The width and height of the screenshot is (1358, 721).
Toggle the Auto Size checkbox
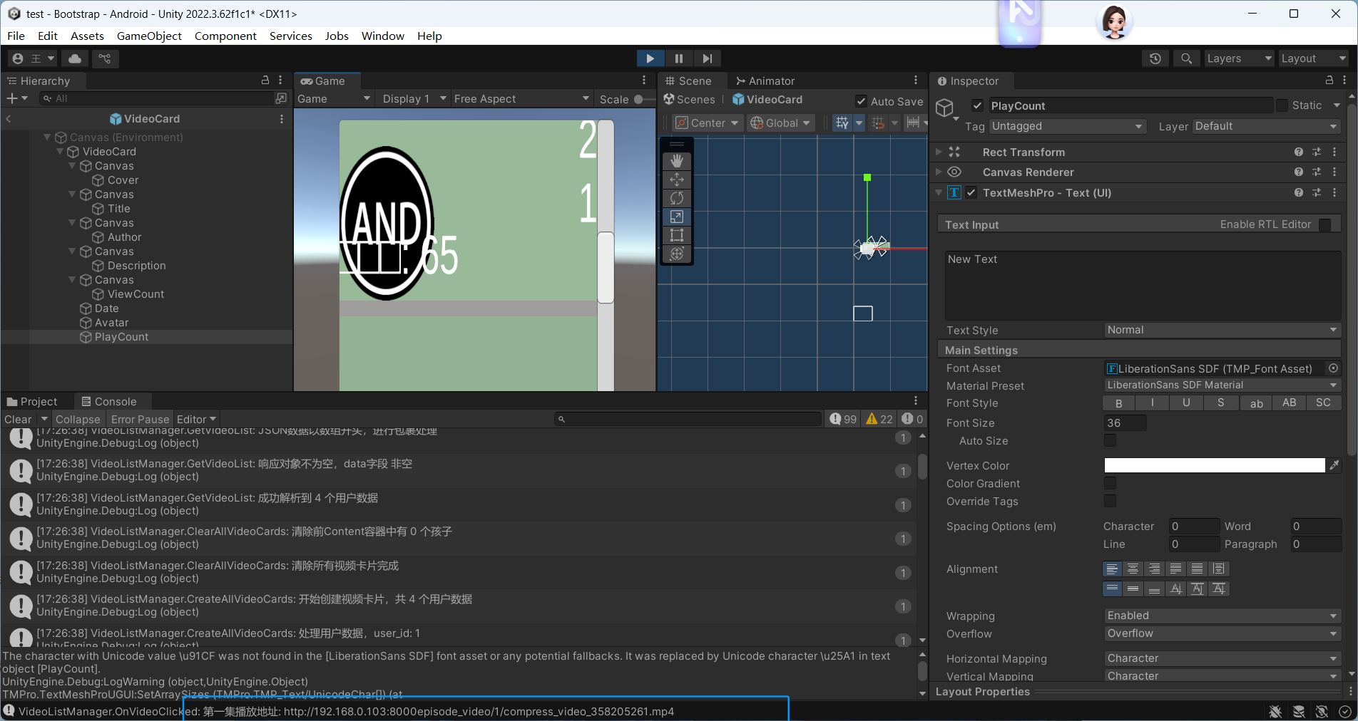[1111, 441]
